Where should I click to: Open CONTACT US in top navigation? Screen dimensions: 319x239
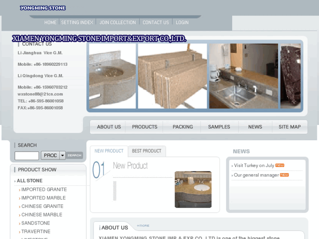click(156, 22)
